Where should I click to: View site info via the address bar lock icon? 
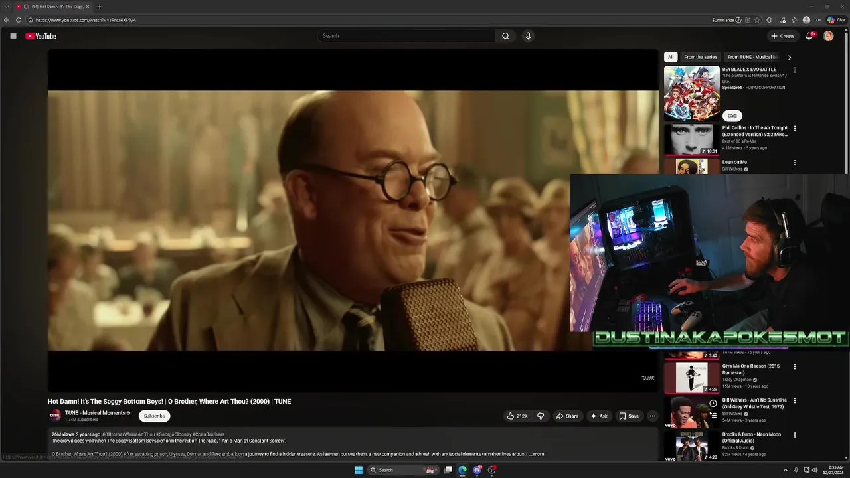point(30,20)
